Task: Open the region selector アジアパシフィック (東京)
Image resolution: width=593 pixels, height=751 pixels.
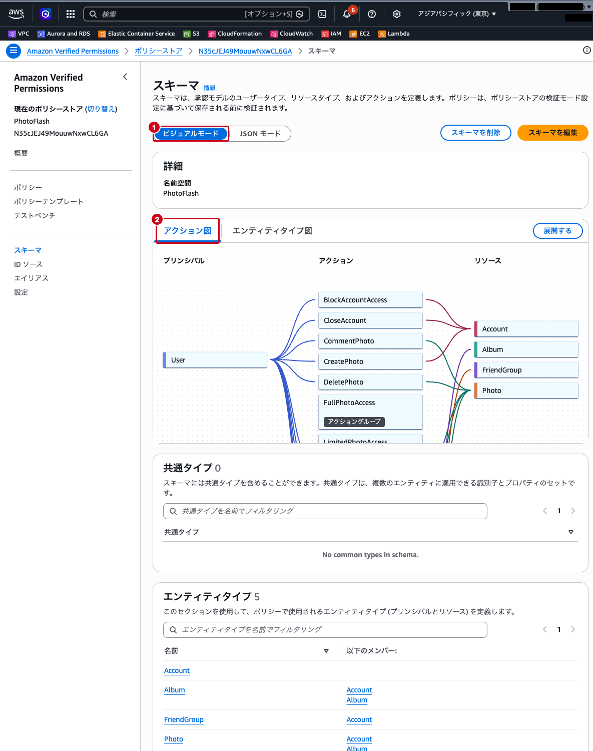Action: tap(457, 14)
